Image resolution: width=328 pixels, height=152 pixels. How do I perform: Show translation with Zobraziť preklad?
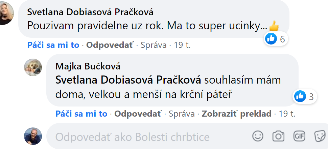tap(236, 114)
